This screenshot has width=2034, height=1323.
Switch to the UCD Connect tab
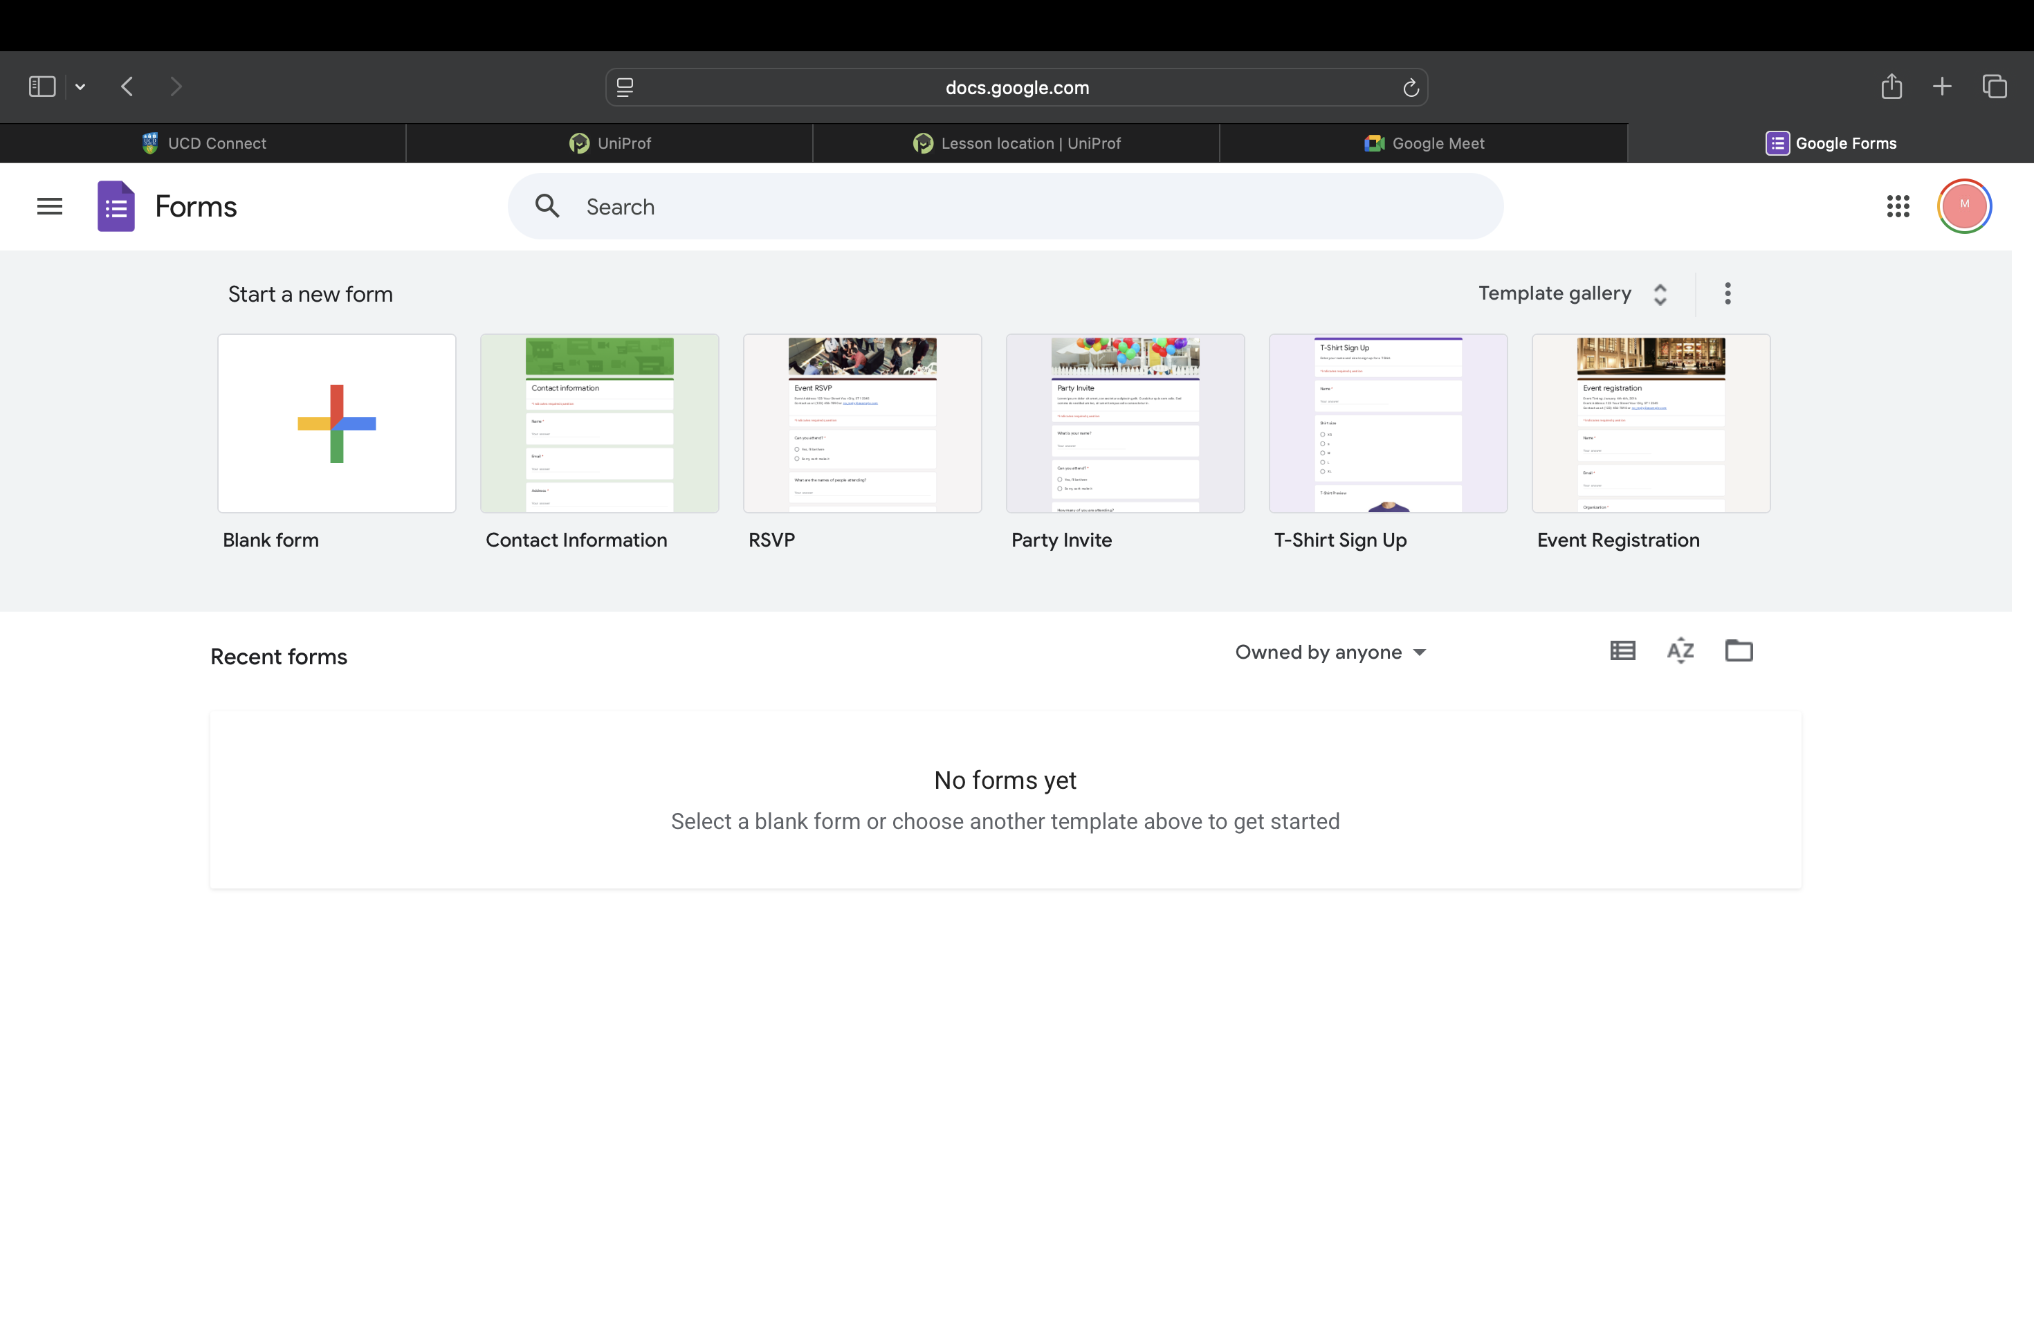[203, 144]
